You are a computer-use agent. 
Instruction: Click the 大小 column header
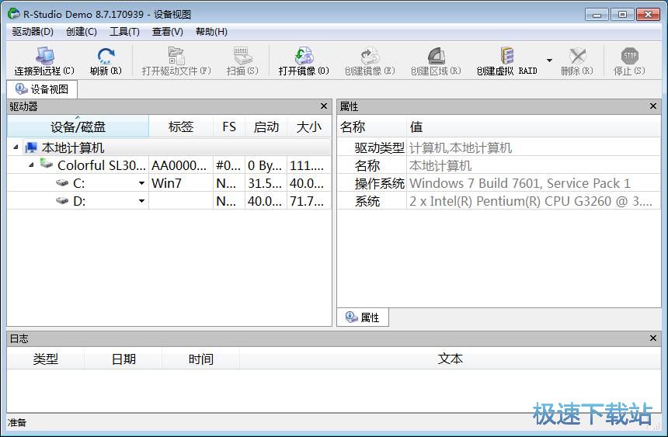pyautogui.click(x=309, y=127)
